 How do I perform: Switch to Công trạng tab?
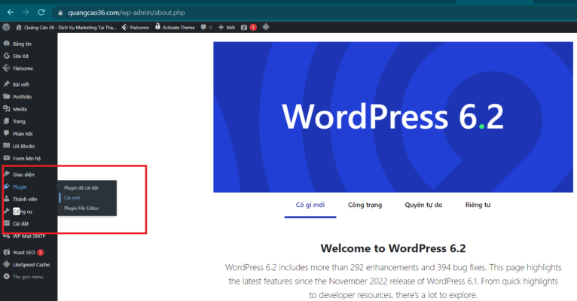[x=365, y=205]
